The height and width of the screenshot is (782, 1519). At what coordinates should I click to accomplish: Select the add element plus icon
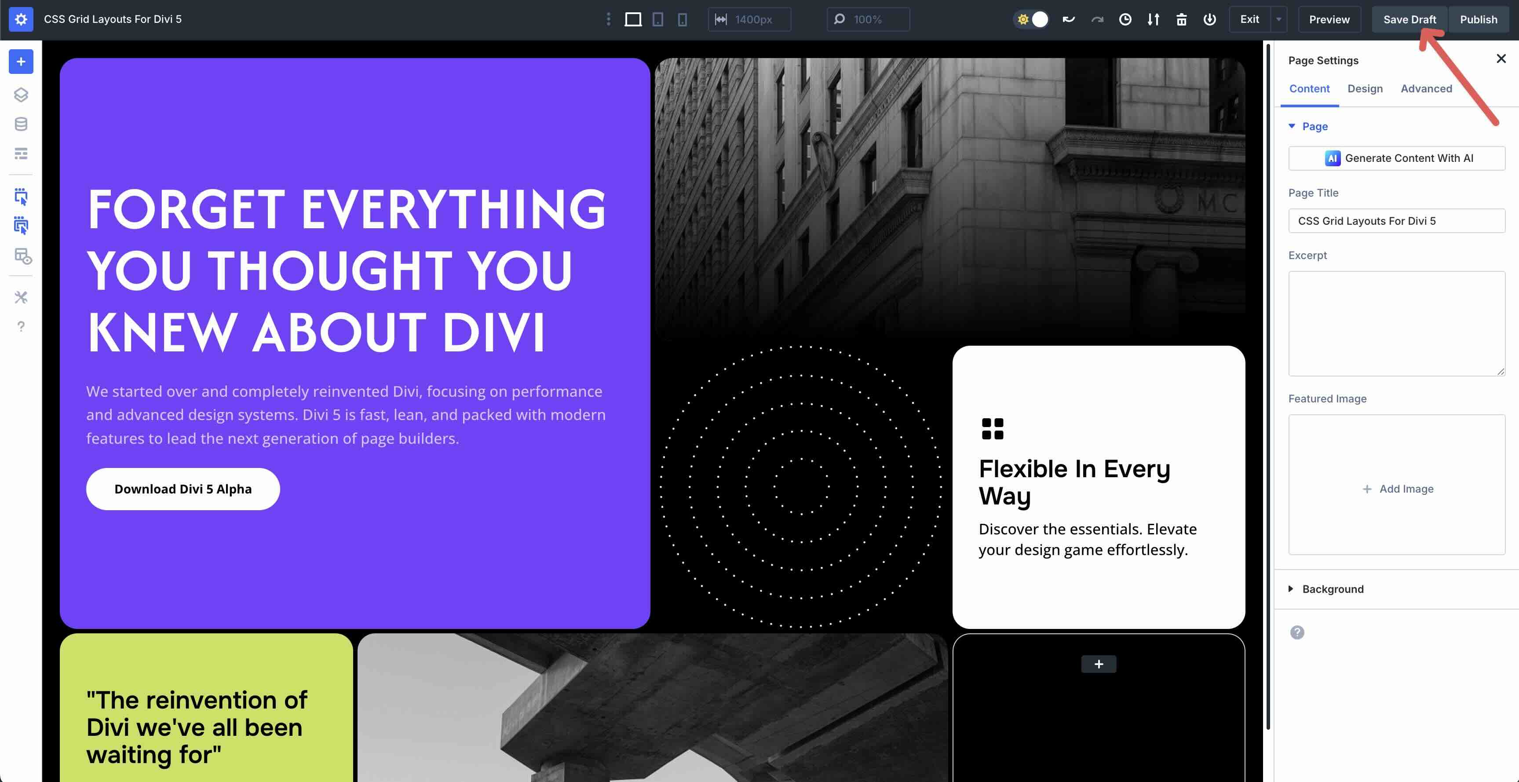point(21,61)
